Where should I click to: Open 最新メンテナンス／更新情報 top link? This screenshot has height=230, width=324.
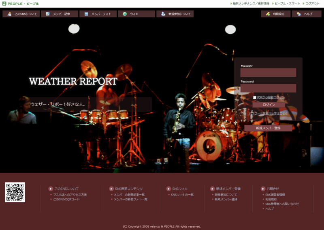(x=251, y=4)
